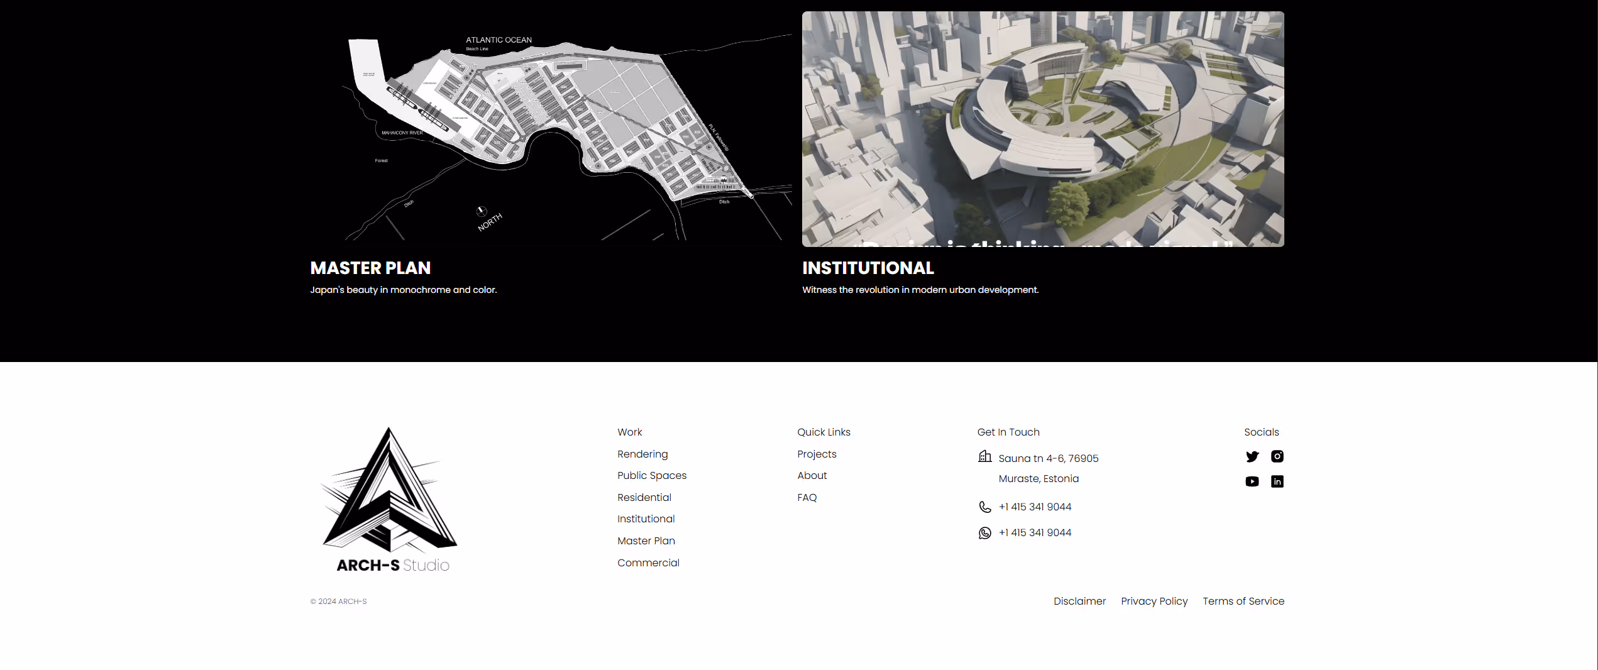Image resolution: width=1598 pixels, height=670 pixels.
Task: Open the LinkedIn social icon
Action: (1277, 481)
